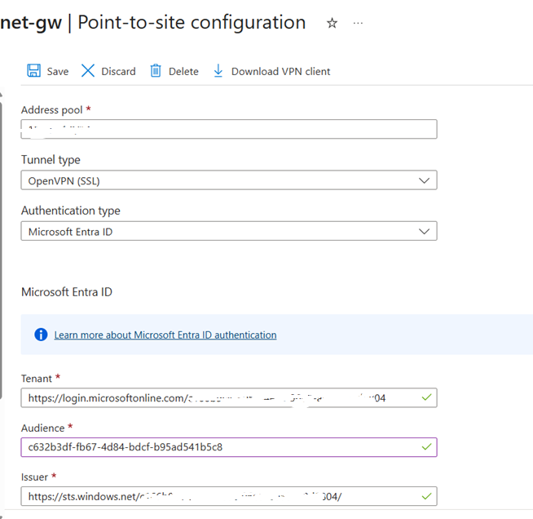The width and height of the screenshot is (533, 519).
Task: Open the Tunnel type dropdown
Action: point(229,180)
